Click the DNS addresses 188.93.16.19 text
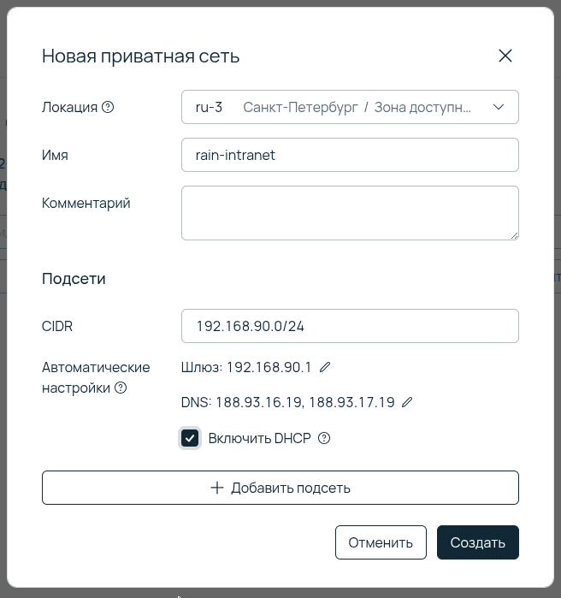 click(x=287, y=402)
